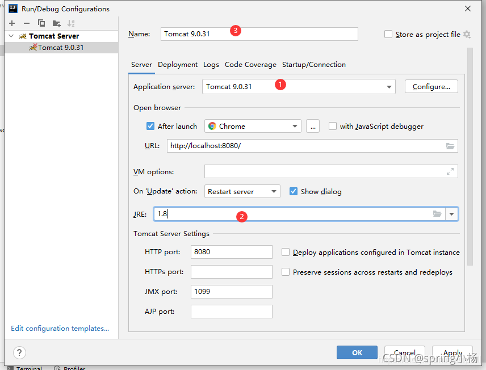This screenshot has height=370, width=486.
Task: Enable with JavaScript debugger
Action: 333,126
